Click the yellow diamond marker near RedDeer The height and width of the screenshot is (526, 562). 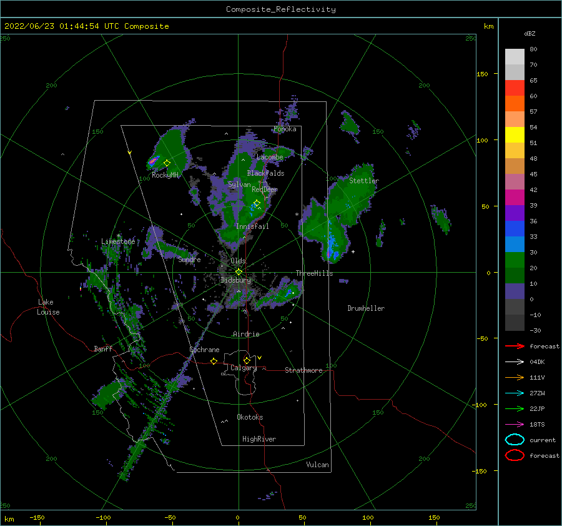[x=257, y=203]
